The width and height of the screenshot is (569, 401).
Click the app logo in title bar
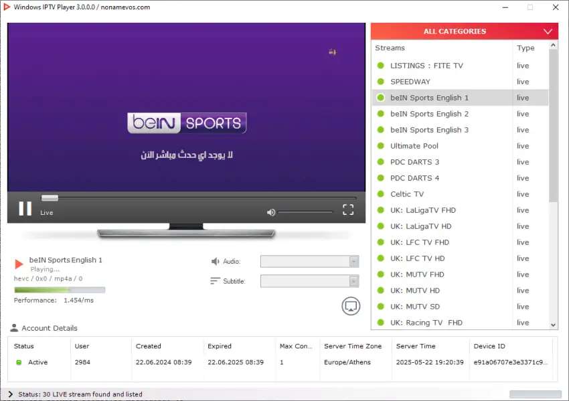tap(6, 7)
